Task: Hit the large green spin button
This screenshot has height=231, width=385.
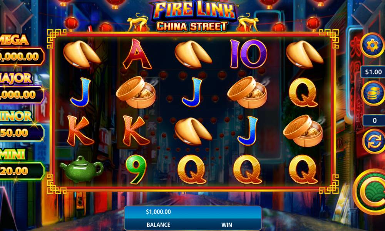Action: tap(369, 192)
